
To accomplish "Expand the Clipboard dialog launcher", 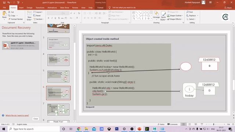I will pos(24,23).
